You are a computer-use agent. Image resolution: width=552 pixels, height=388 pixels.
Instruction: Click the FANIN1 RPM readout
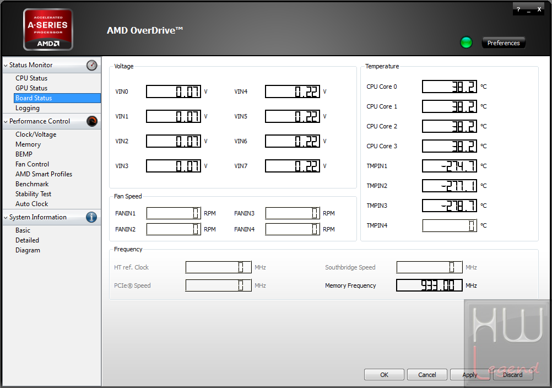click(x=174, y=213)
